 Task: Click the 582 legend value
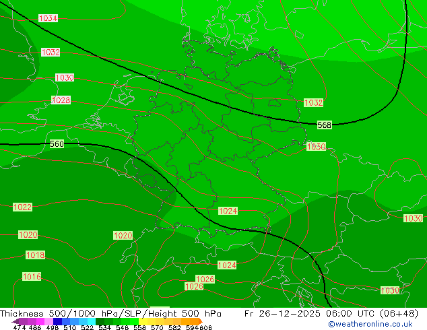[174, 327]
